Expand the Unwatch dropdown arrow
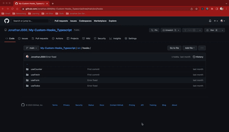The height and width of the screenshot is (132, 229). [178, 30]
